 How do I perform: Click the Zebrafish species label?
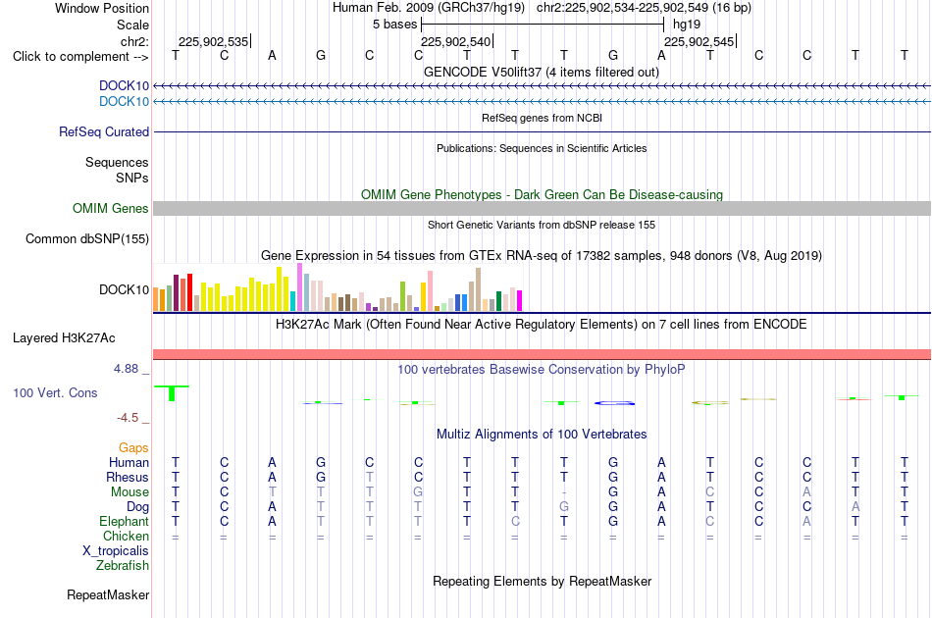pyautogui.click(x=123, y=566)
